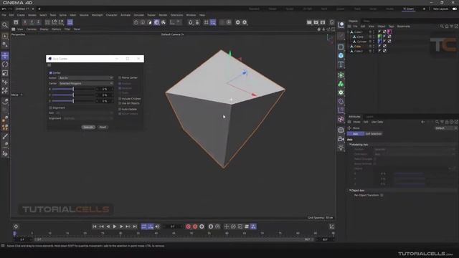Click the brush tool in left toolbar
This screenshot has width=459, height=258.
point(5,136)
